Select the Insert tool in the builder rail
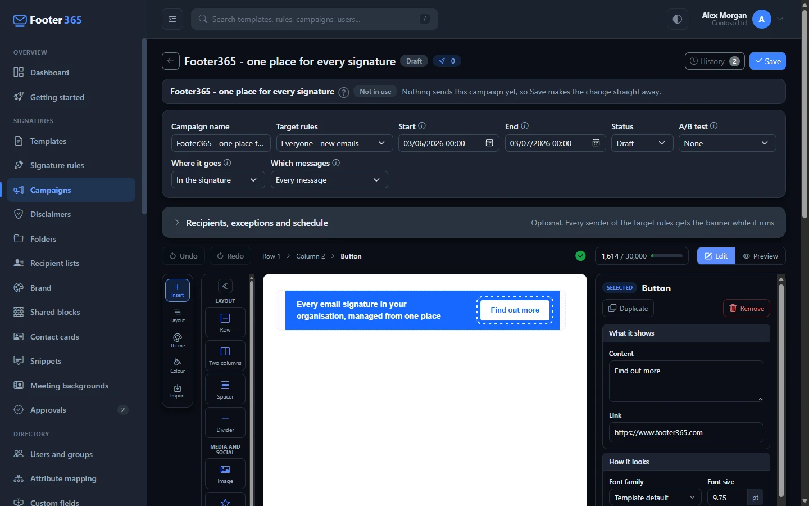The width and height of the screenshot is (809, 506). 178,290
